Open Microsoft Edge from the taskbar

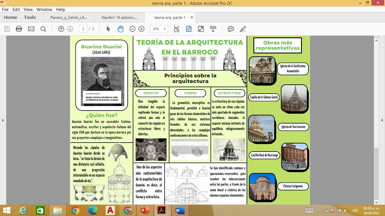[x=93, y=210]
